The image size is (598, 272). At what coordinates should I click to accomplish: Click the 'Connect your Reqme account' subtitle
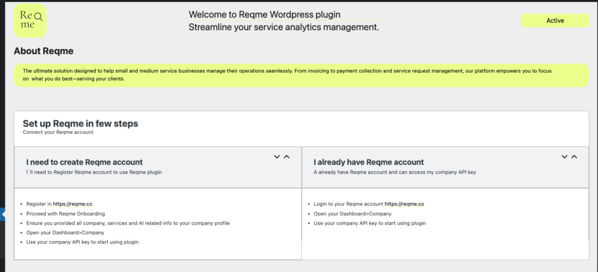coord(58,132)
